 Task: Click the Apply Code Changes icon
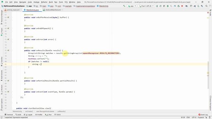[x=164, y=6]
